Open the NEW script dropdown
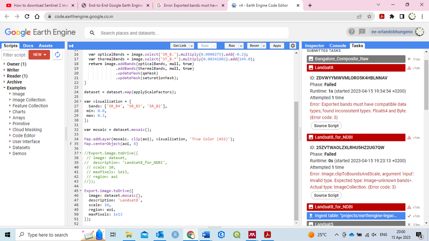Image resolution: width=429 pixels, height=241 pixels. [x=39, y=54]
